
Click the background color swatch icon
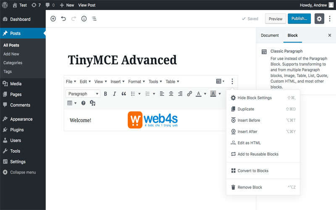coord(213,94)
